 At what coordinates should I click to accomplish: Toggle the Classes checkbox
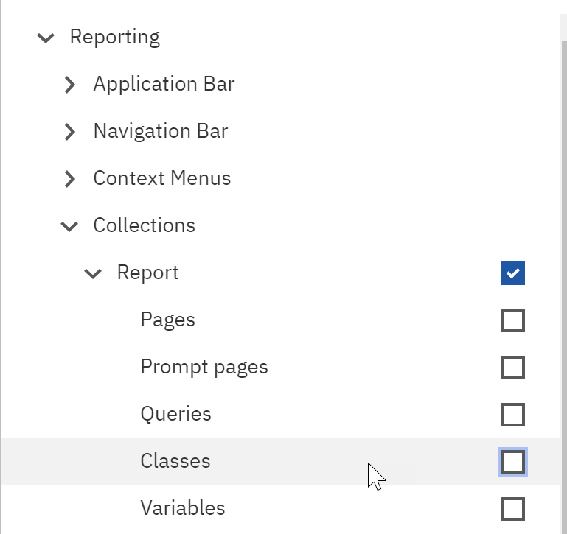(512, 462)
